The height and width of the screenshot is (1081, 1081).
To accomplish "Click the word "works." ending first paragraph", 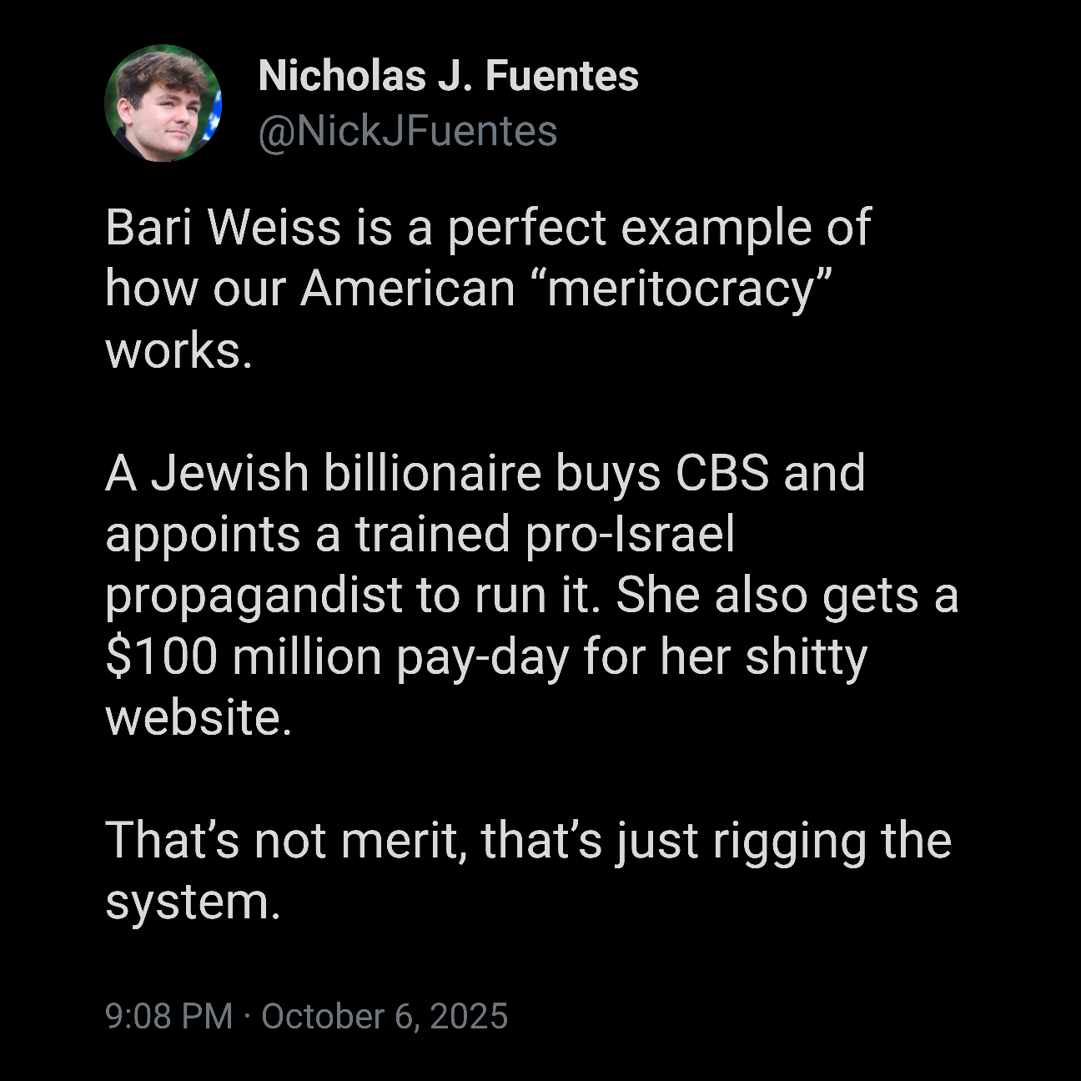I will (x=178, y=350).
